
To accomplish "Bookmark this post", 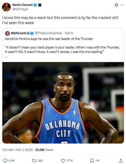I will (92, 161).
